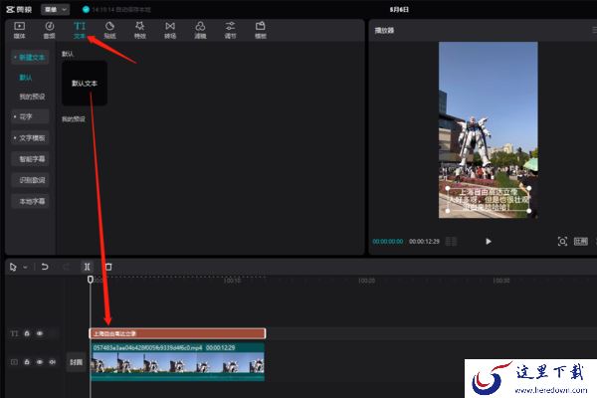Screen dimensions: 597x398
Task: Select the orange text clip on timeline
Action: click(177, 333)
